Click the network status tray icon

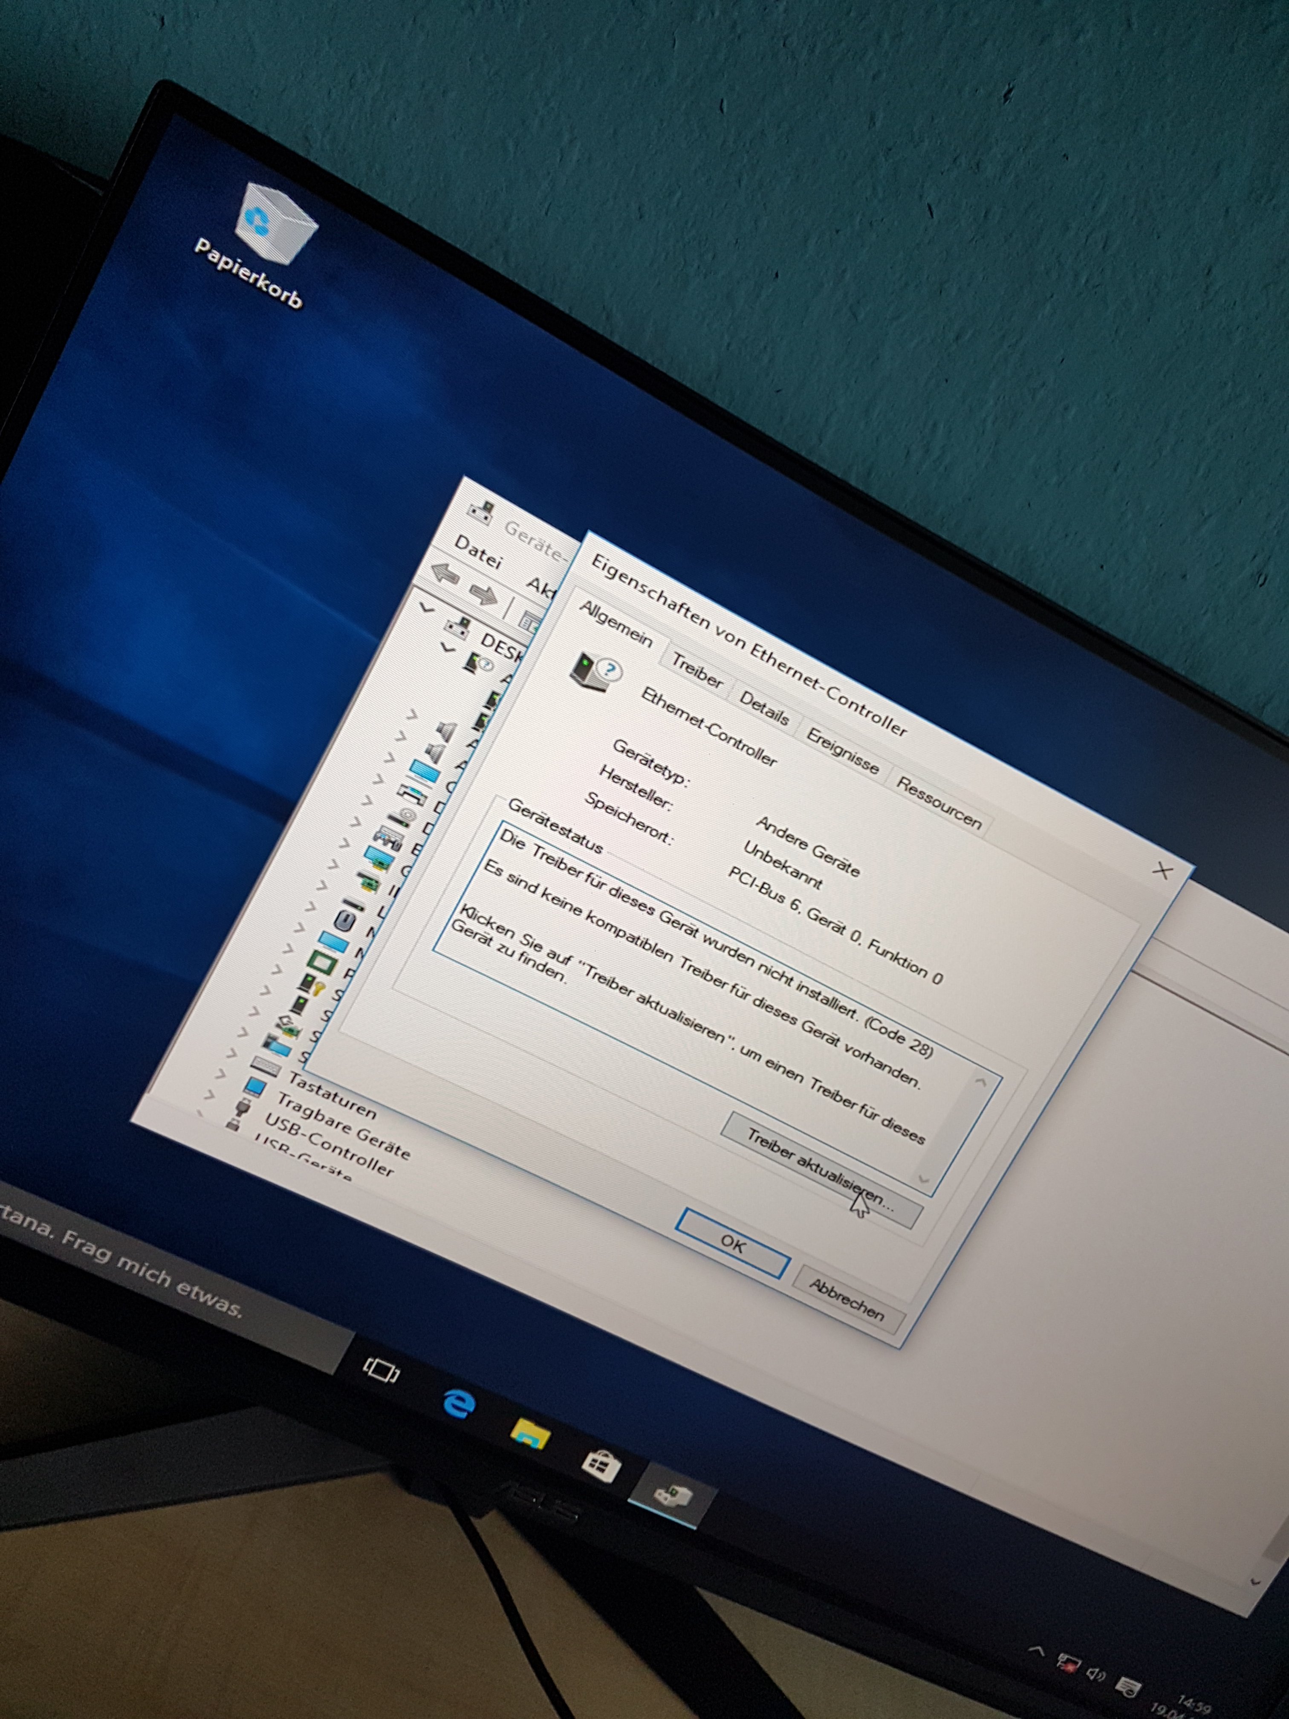(x=1070, y=1664)
